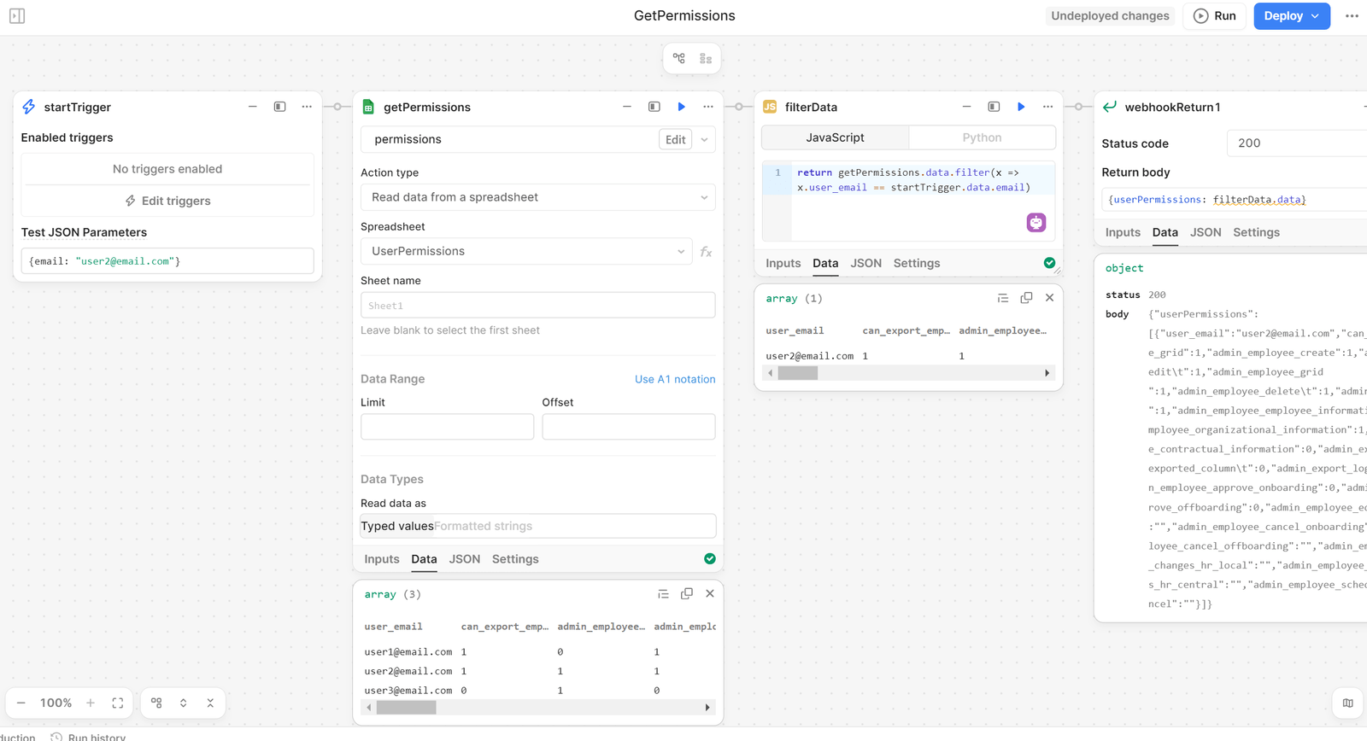
Task: Switch code language to Python
Action: click(x=982, y=137)
